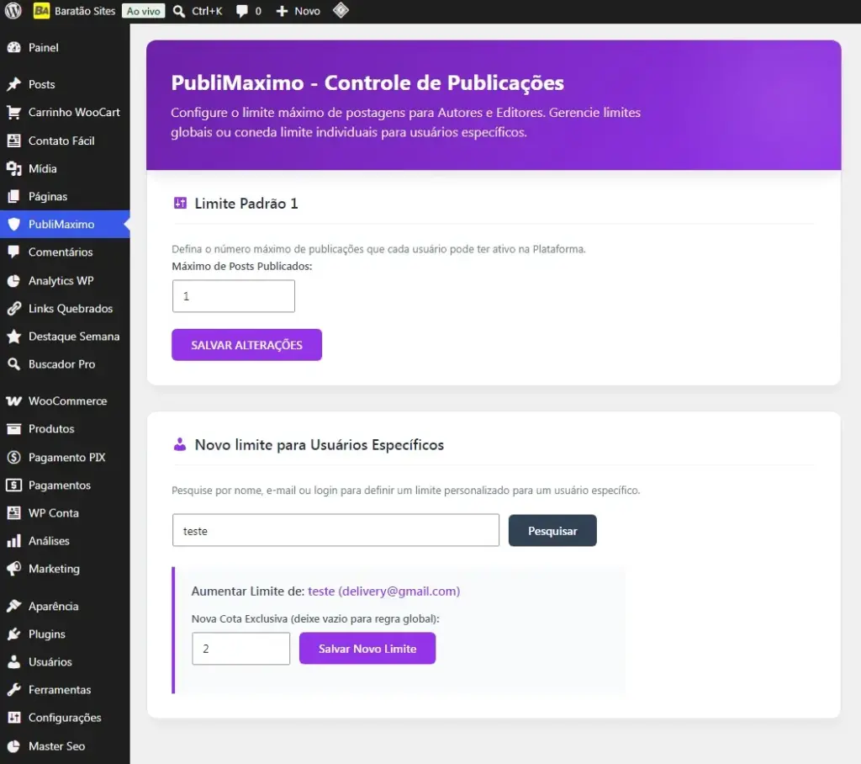Select Configurações menu label
This screenshot has height=764, width=861.
[65, 718]
